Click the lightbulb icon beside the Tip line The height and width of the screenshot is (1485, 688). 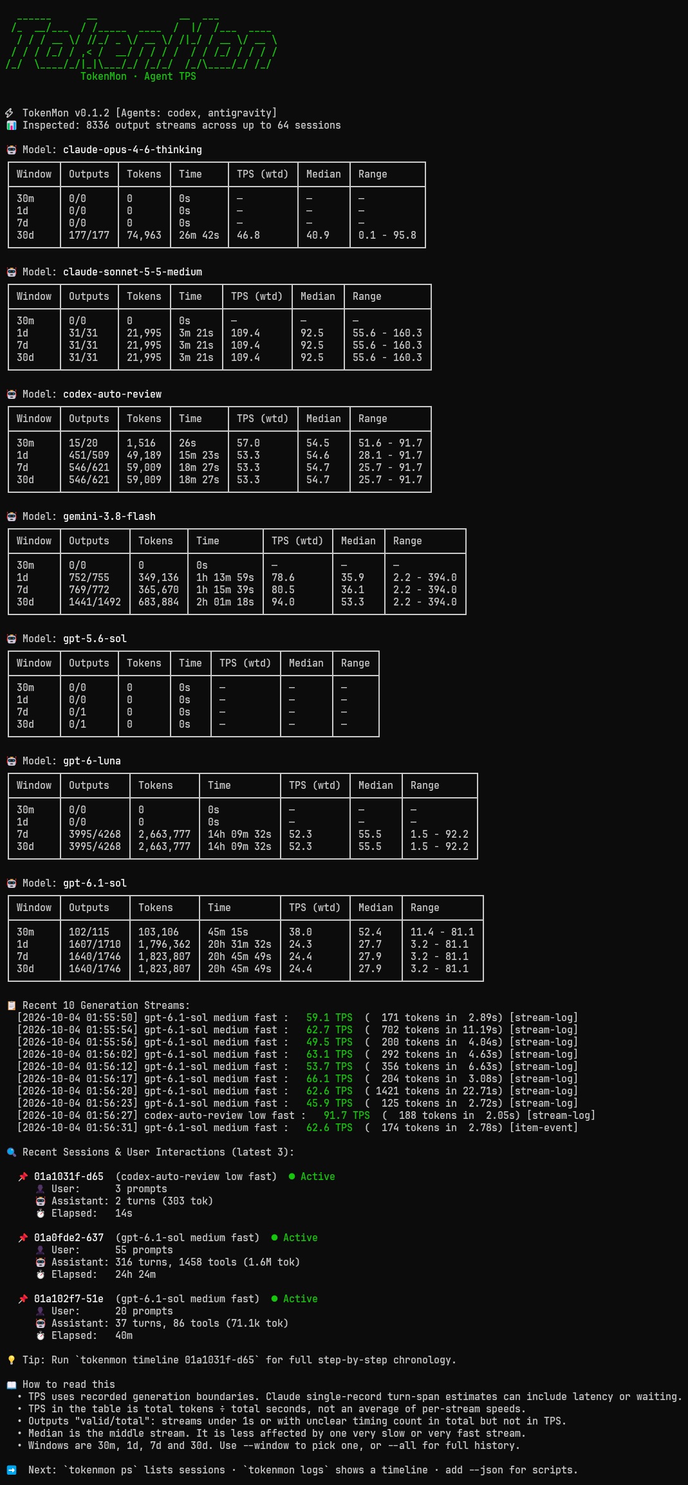point(11,1360)
